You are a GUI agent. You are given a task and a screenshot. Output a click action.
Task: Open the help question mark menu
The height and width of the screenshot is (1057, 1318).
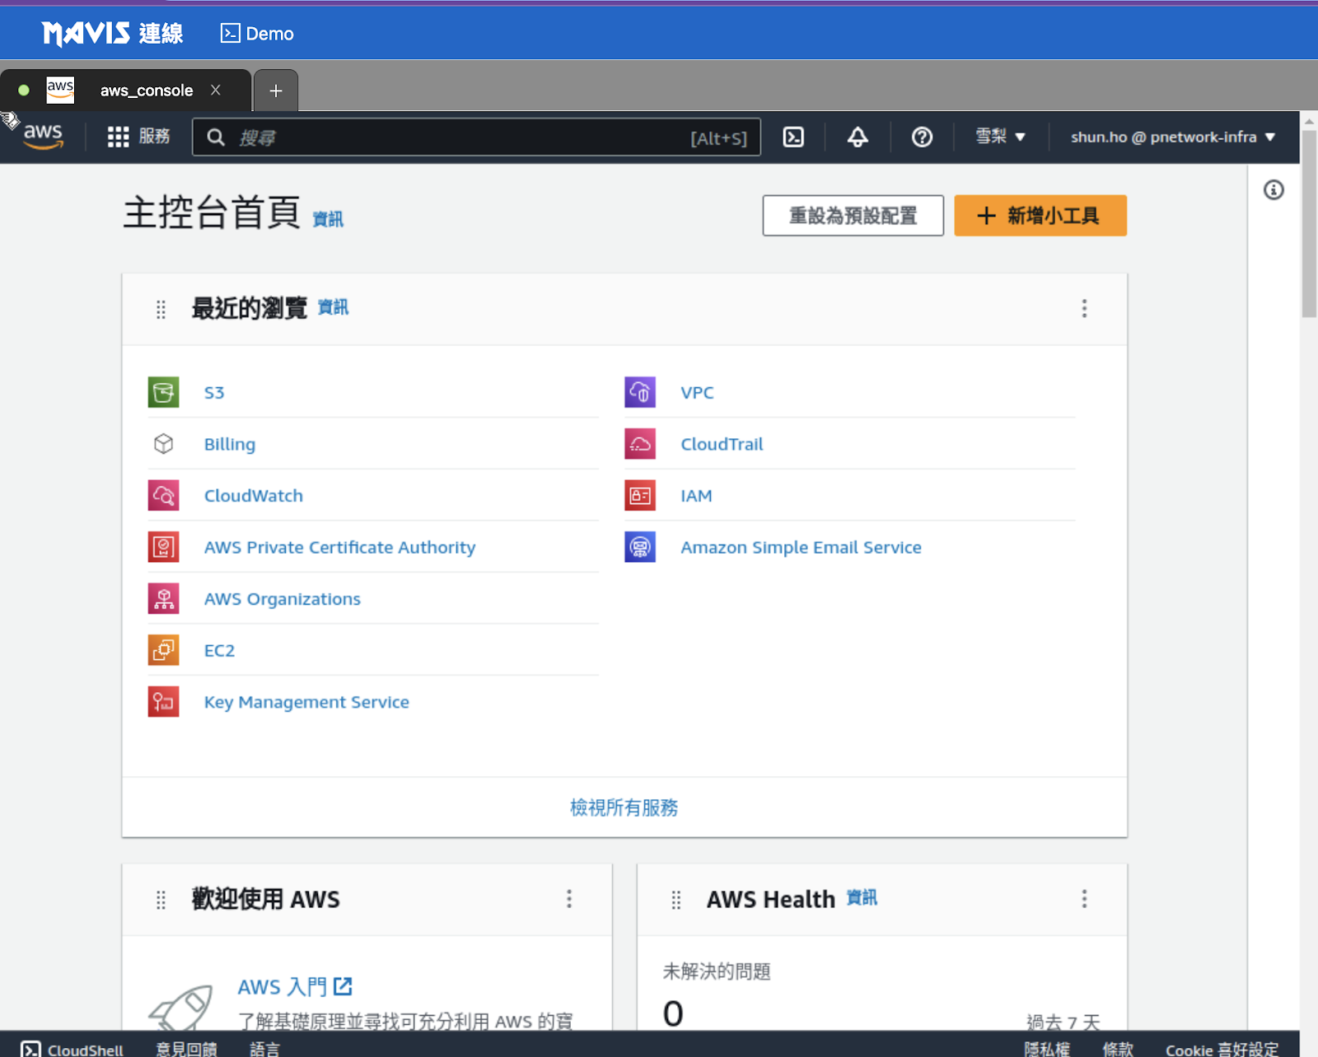click(x=922, y=137)
